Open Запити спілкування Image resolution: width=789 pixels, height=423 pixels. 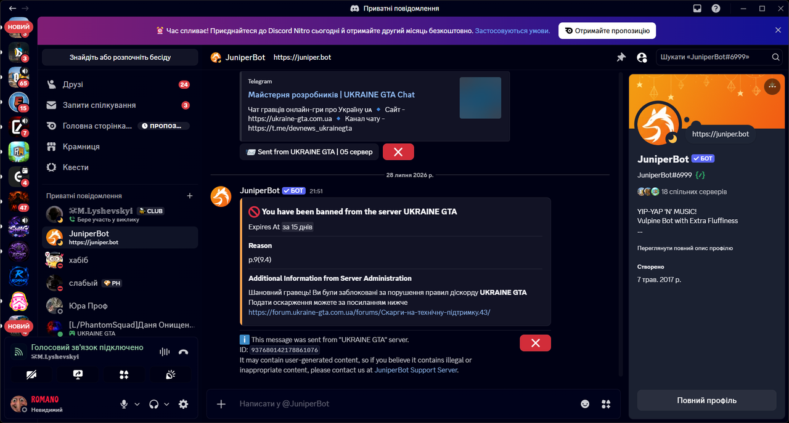pos(120,105)
